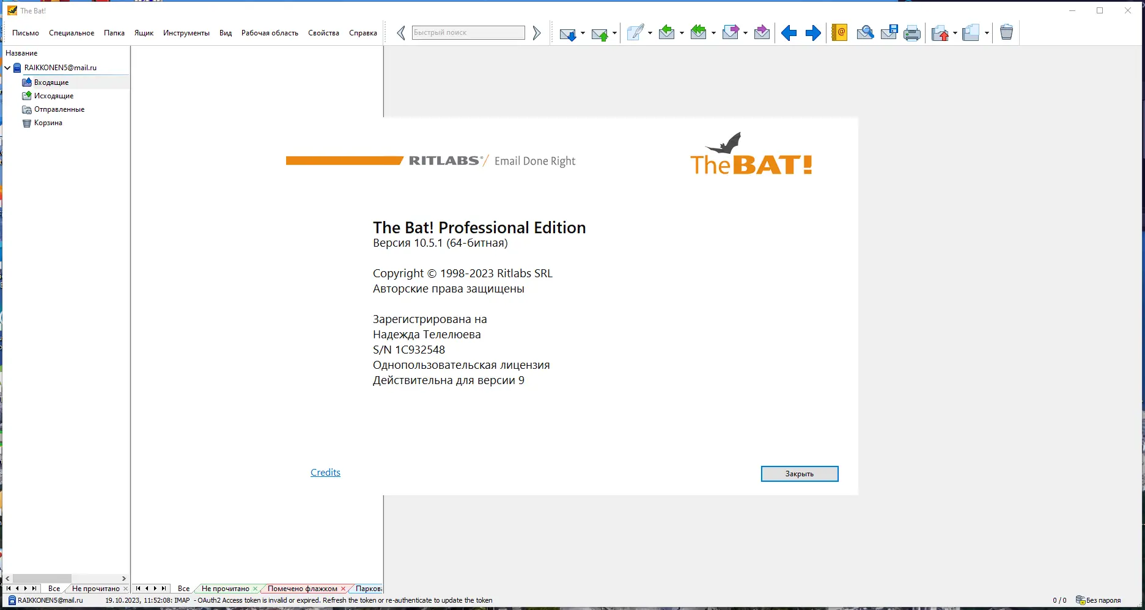
Task: Open the Справка menu
Action: (x=363, y=33)
